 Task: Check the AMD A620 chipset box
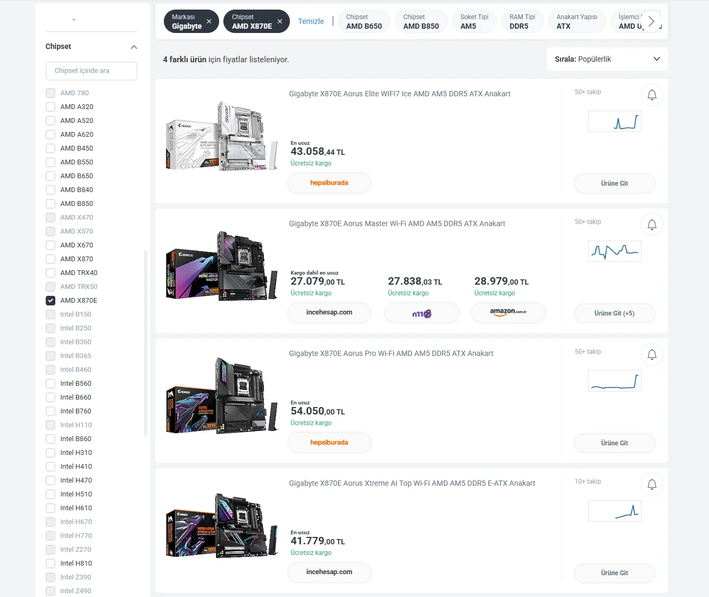point(51,135)
